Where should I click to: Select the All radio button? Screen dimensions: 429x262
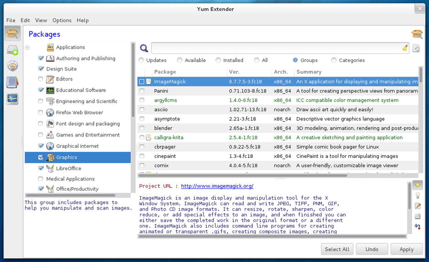(x=257, y=60)
